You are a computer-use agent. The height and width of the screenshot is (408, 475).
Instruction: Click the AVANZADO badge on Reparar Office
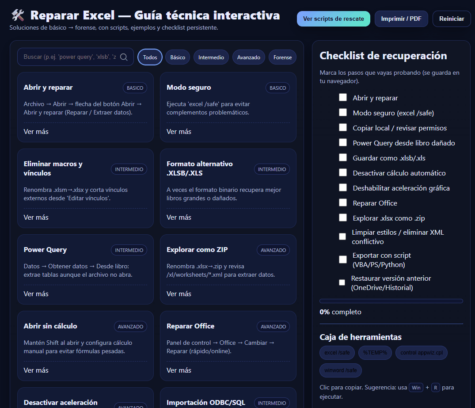click(x=273, y=327)
